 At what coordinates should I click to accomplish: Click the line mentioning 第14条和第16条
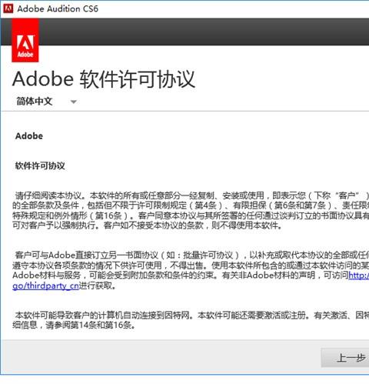pyautogui.click(x=74, y=325)
